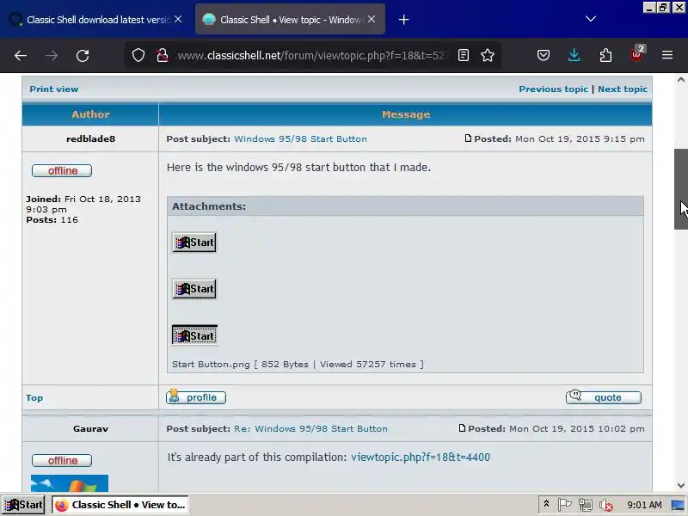Screen dimensions: 688x516
Task: Go back to the previous page
Action: tap(20, 56)
